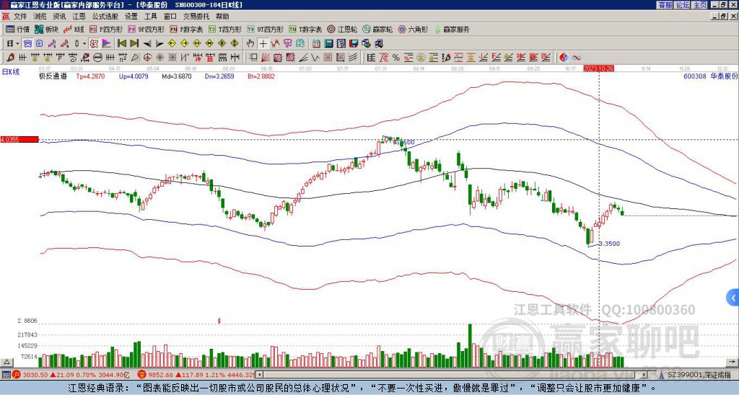Toggle the red 权 adjustment button
This screenshot has width=739, height=395.
pos(94,44)
